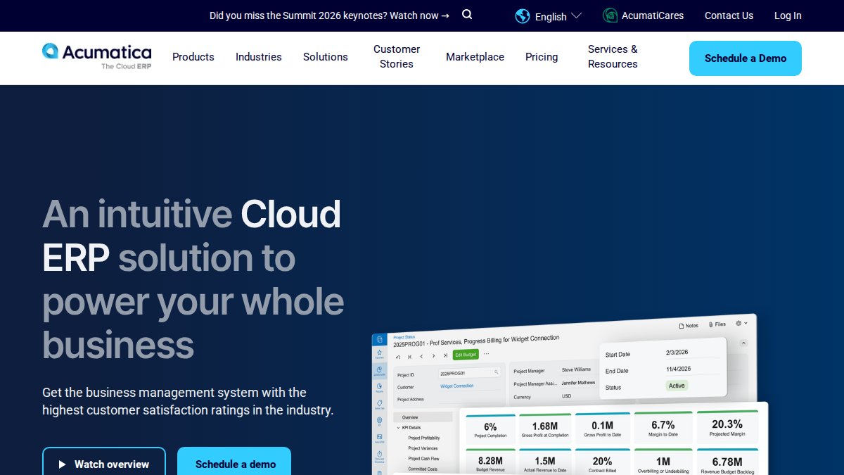
Task: Click Project Manager name Steve Williams
Action: coord(576,369)
